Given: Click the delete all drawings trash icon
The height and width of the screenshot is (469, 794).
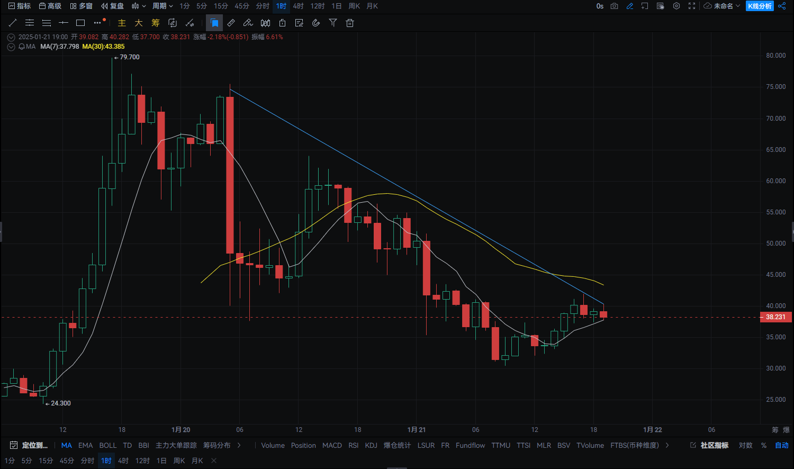Looking at the screenshot, I should click(x=350, y=23).
